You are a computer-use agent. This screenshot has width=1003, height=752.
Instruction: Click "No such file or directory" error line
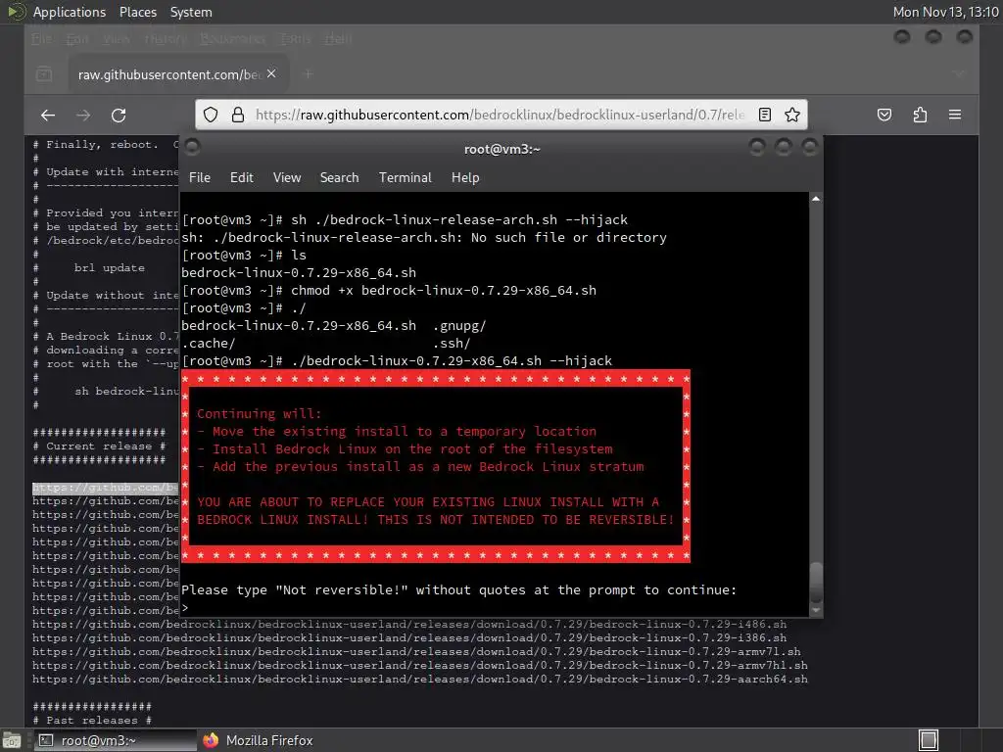tap(424, 238)
